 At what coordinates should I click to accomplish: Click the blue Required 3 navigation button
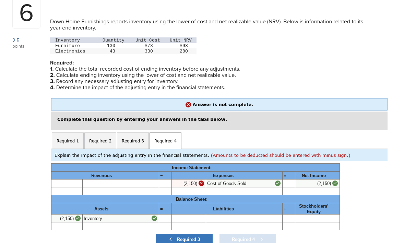(x=184, y=239)
